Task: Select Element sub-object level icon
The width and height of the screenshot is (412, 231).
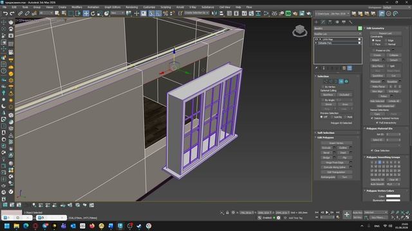Action: coord(346,81)
